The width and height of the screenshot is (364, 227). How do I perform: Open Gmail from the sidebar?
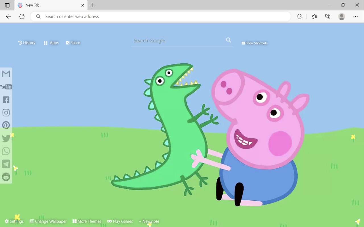tap(6, 74)
